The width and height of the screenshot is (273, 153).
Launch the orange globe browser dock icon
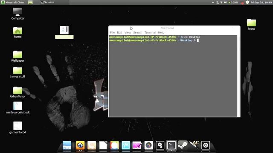click(x=80, y=145)
